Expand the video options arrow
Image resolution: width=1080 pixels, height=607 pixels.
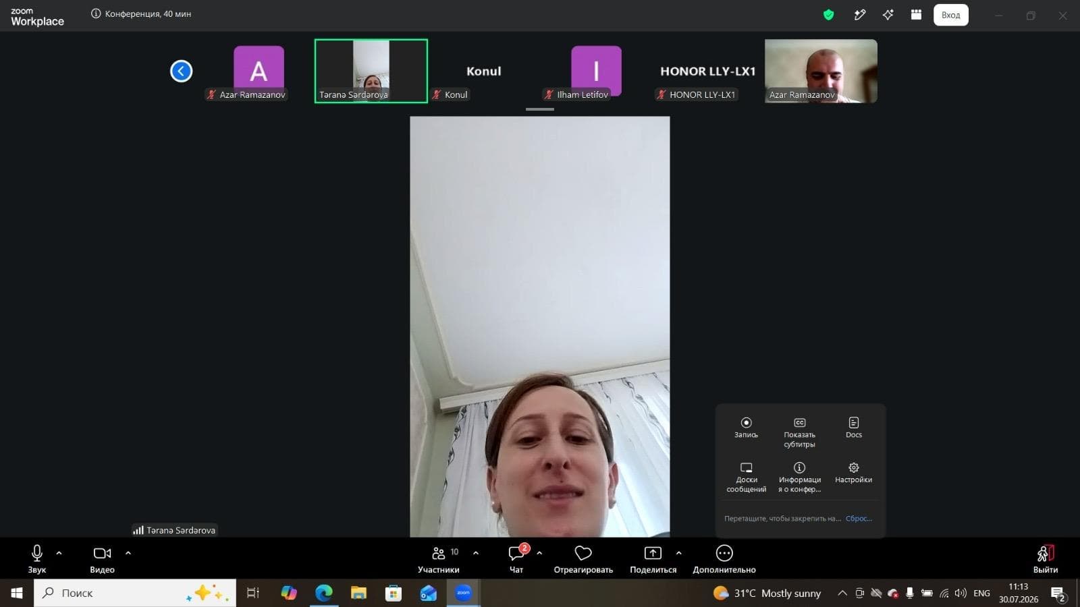128,553
